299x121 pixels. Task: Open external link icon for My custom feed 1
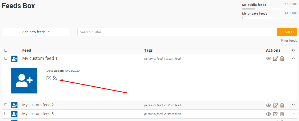click(49, 78)
